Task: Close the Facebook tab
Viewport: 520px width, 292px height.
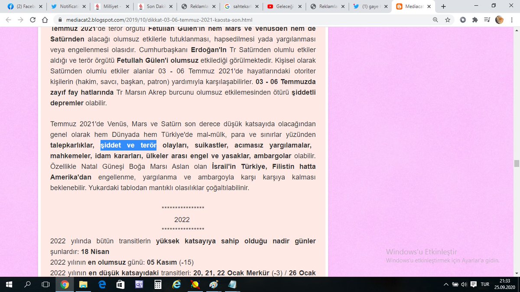Action: [40, 6]
